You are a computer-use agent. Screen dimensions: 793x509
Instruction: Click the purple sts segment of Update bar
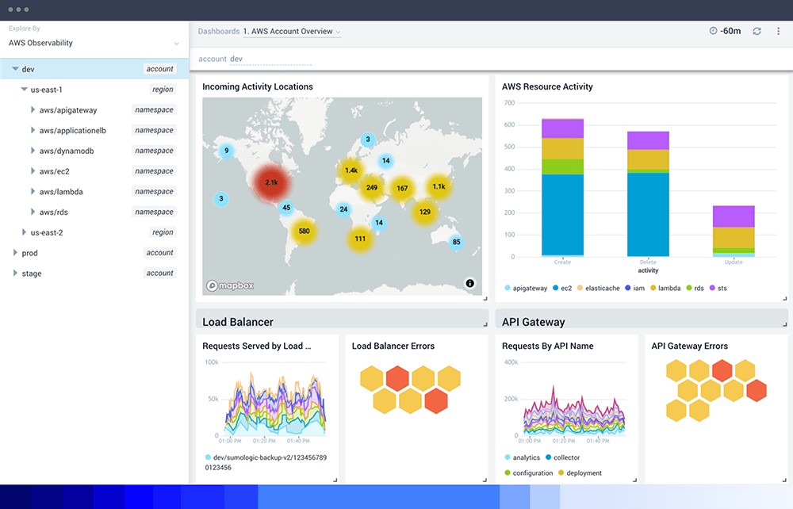(x=734, y=216)
